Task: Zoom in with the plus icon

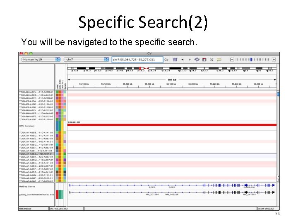Action: pos(274,60)
